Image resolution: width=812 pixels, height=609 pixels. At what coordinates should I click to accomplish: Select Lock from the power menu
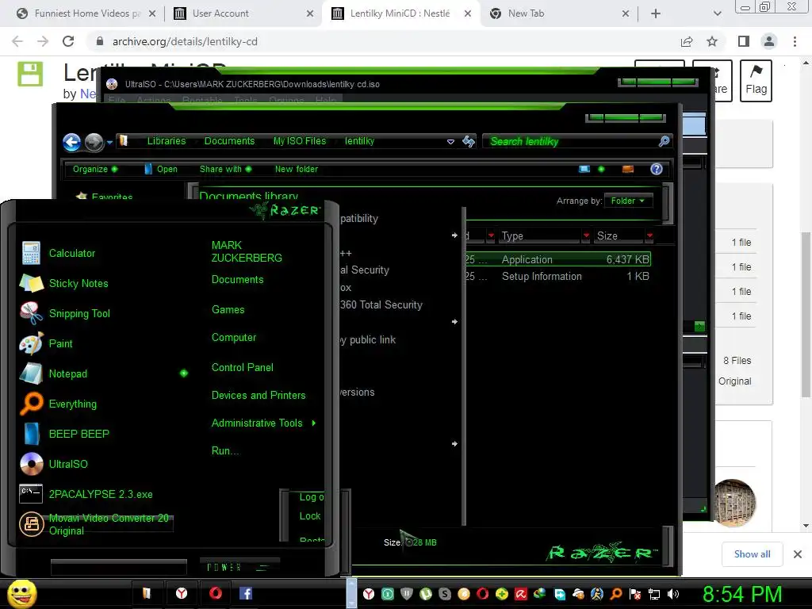coord(310,515)
